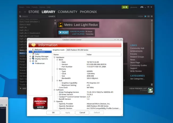The width and height of the screenshot is (173, 123).
Task: Open the Community Hub link
Action: click(137, 48)
